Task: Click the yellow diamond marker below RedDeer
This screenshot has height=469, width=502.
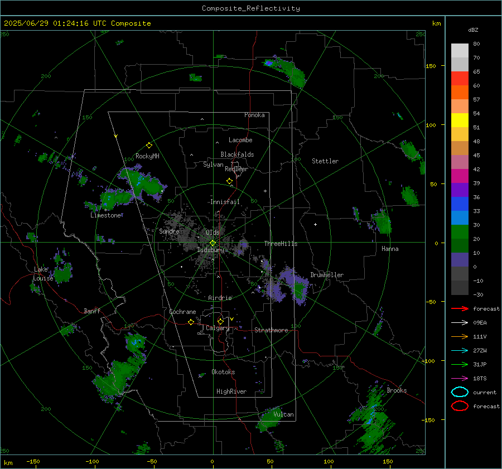Action: 229,181
